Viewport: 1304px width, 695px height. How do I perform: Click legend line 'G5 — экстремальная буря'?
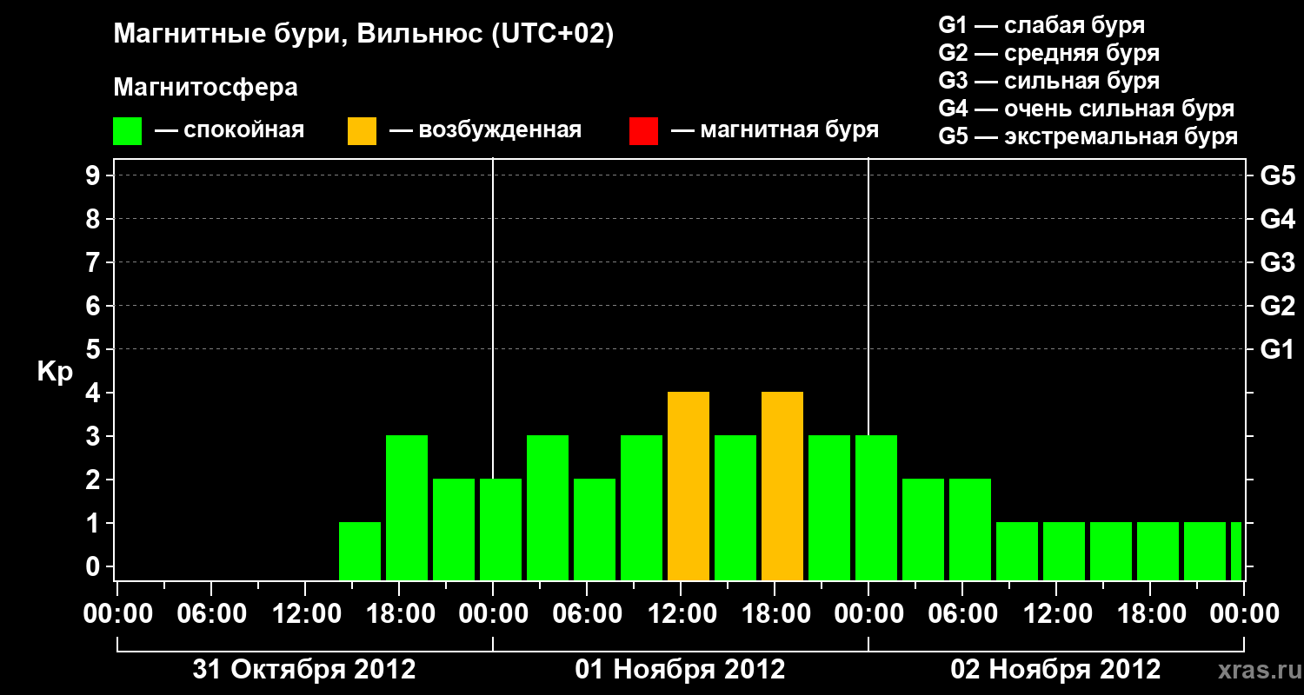[1088, 136]
